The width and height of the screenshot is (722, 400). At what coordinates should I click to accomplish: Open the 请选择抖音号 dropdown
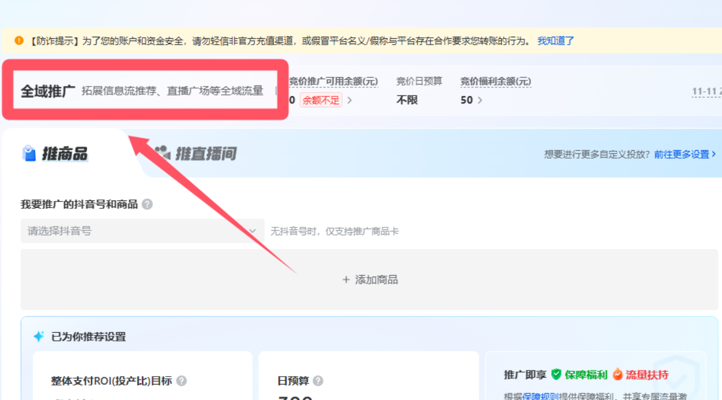pos(143,231)
